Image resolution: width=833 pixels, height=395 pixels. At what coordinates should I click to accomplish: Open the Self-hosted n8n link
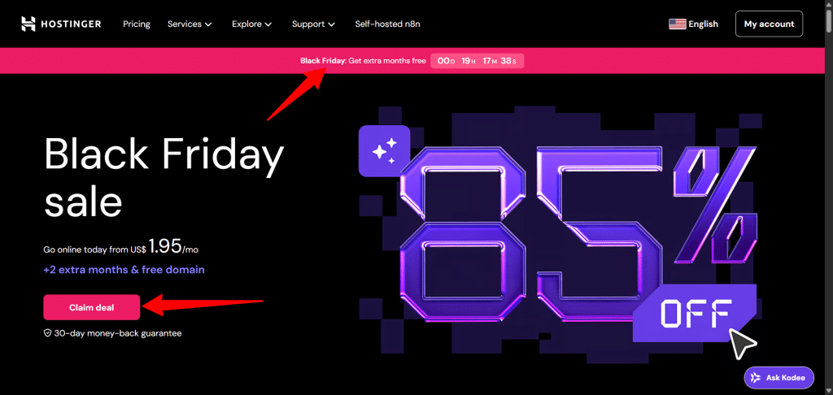tap(388, 24)
